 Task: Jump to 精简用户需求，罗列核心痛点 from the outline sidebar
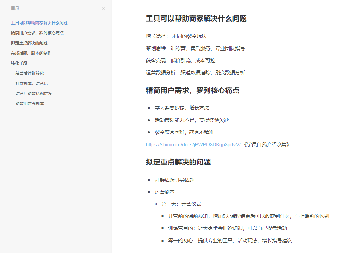[x=37, y=33]
